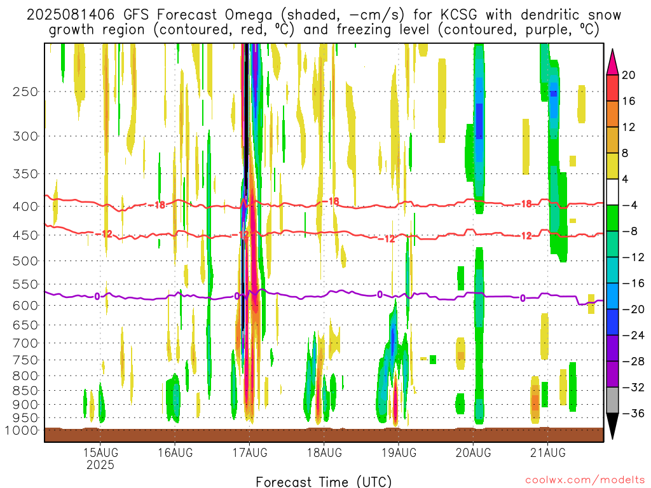Select the colorbar's -20 value label
651x488 pixels.
pyautogui.click(x=633, y=309)
